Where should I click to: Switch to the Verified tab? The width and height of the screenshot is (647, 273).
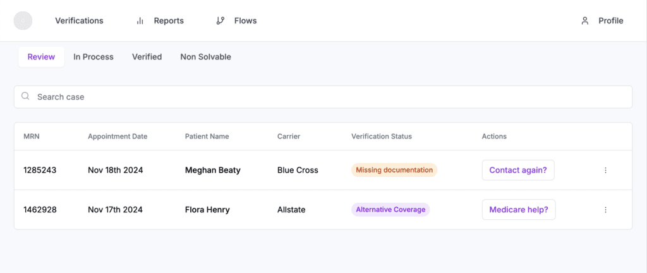tap(147, 57)
